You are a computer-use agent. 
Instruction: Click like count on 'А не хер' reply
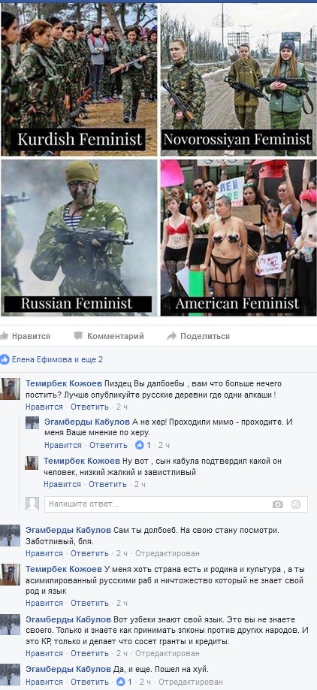click(143, 445)
